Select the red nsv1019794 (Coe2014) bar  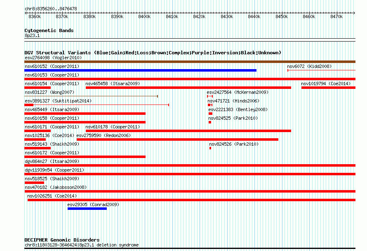pyautogui.click(x=328, y=88)
